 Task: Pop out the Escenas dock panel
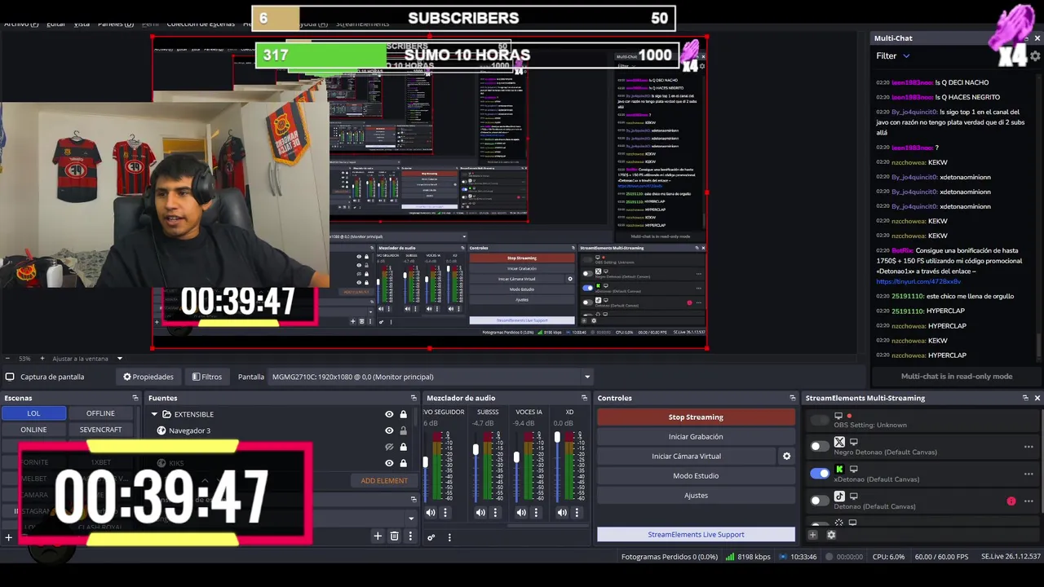point(135,398)
